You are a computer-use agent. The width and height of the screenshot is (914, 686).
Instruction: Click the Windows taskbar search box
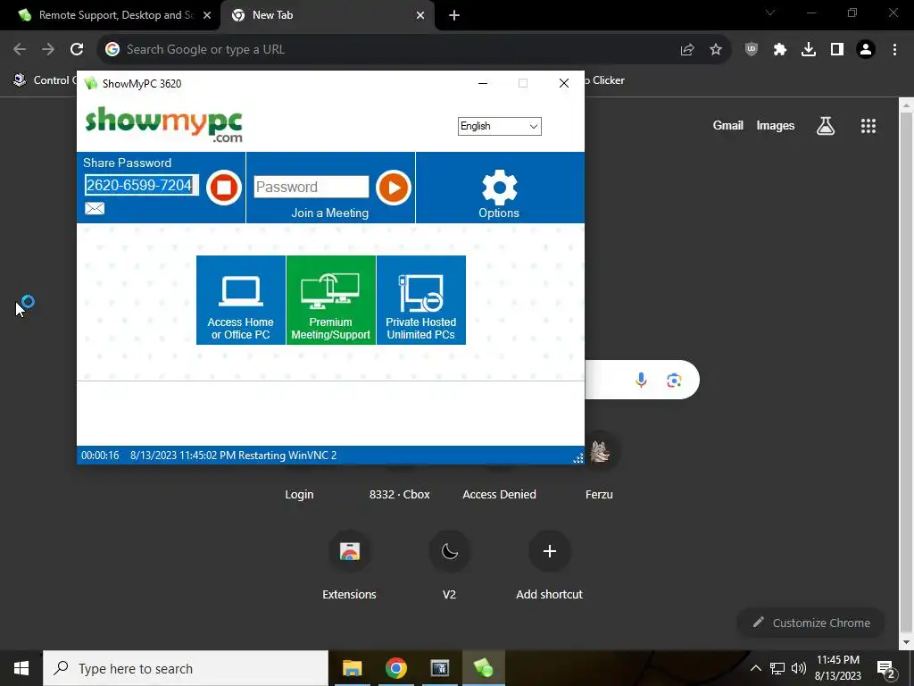point(186,668)
